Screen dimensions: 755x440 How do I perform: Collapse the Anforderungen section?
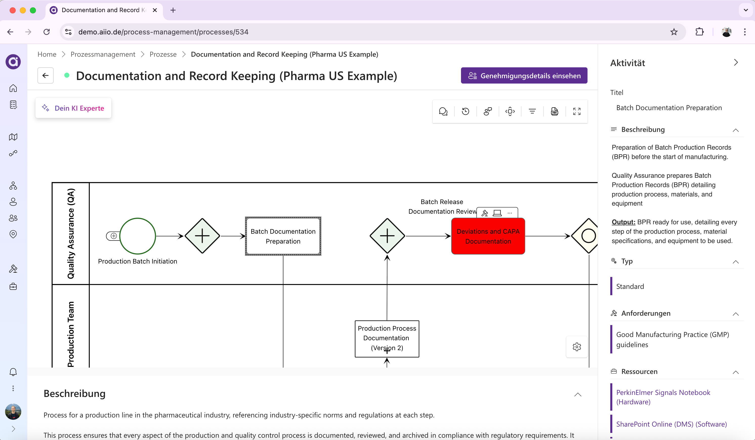click(736, 314)
